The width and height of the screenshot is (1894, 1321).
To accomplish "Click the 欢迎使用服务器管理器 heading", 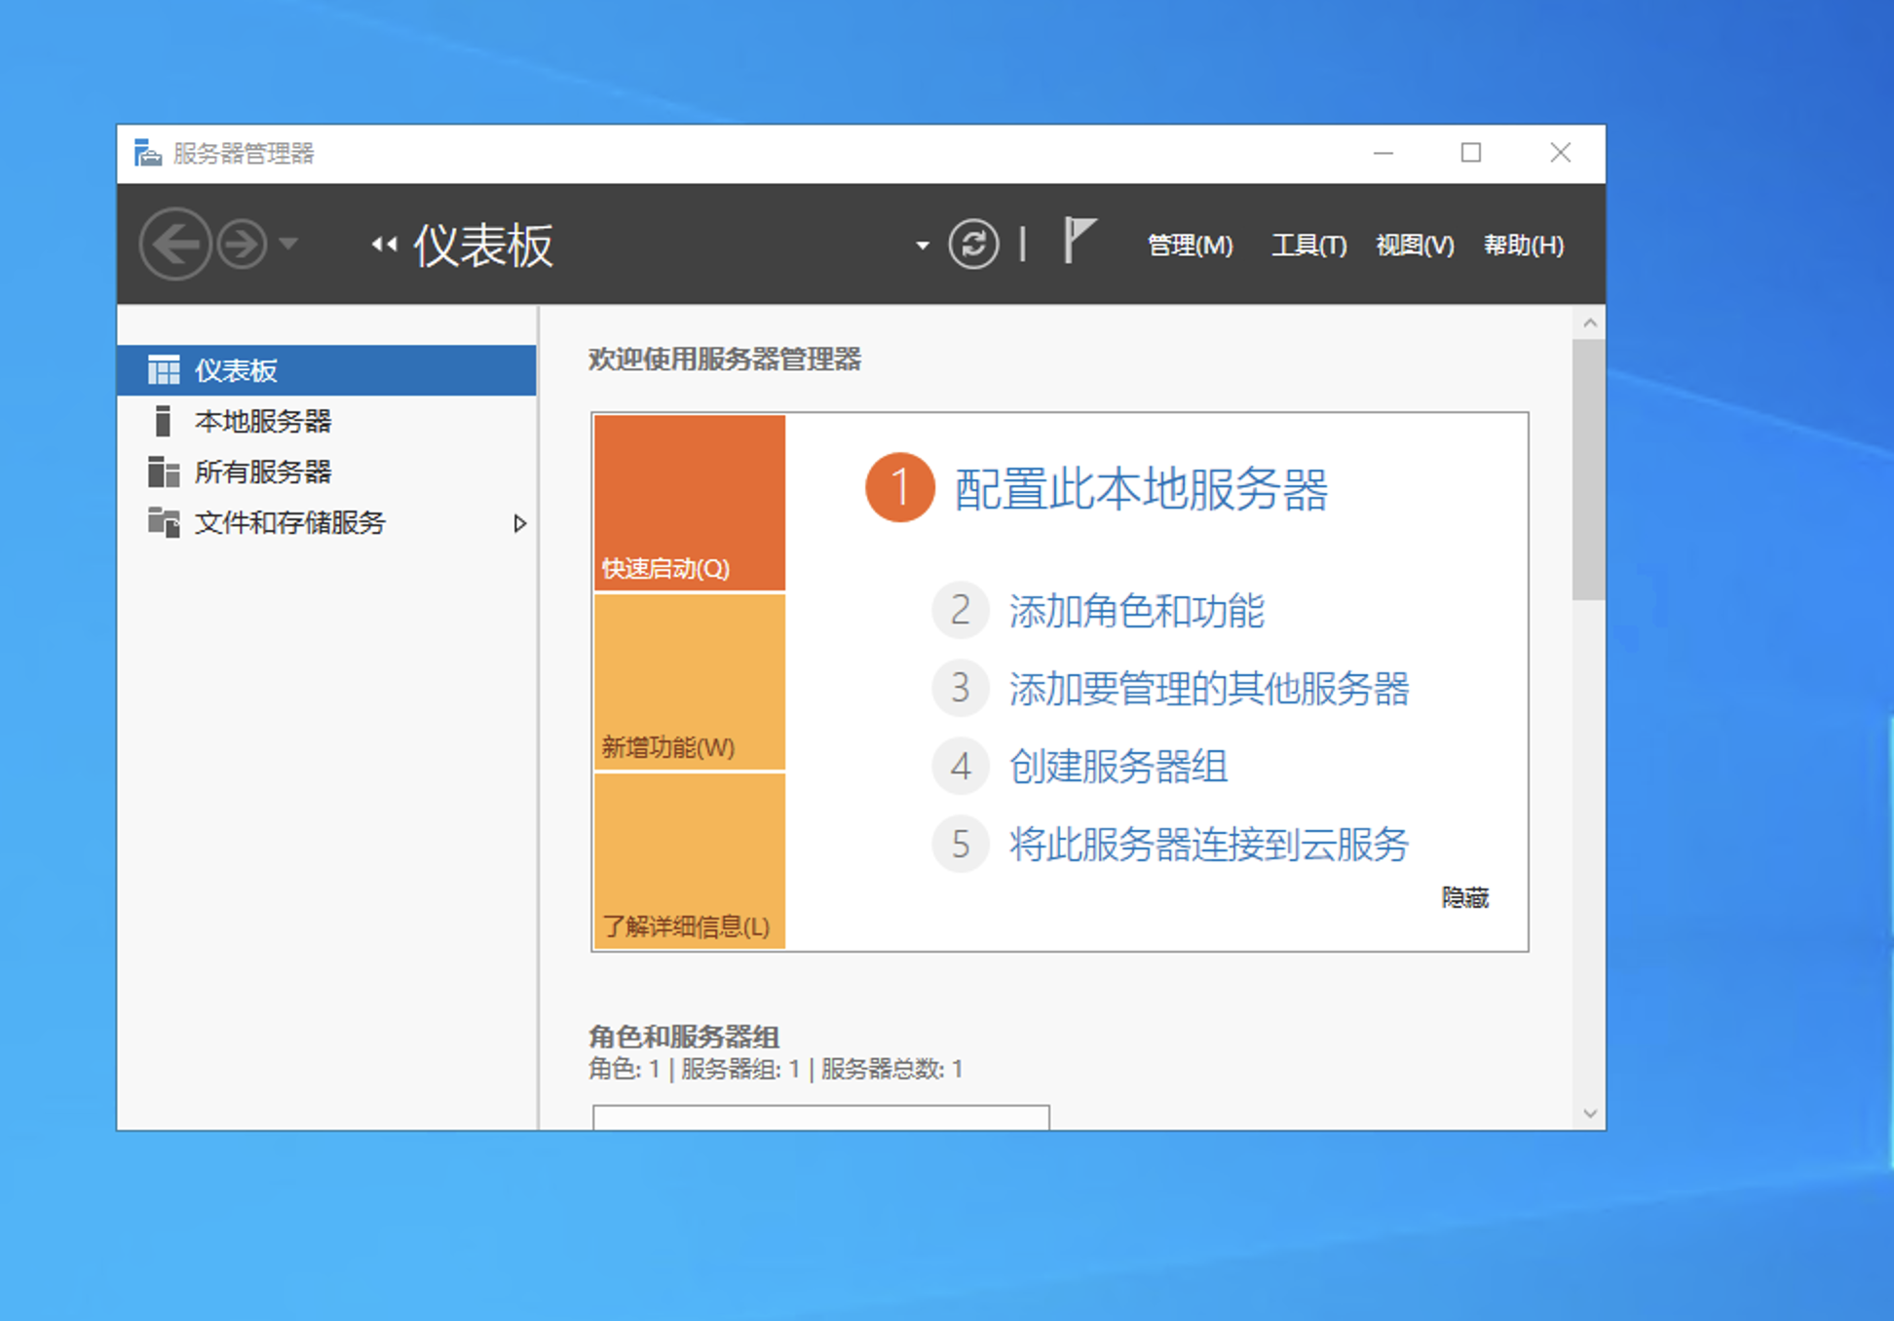I will (x=725, y=359).
